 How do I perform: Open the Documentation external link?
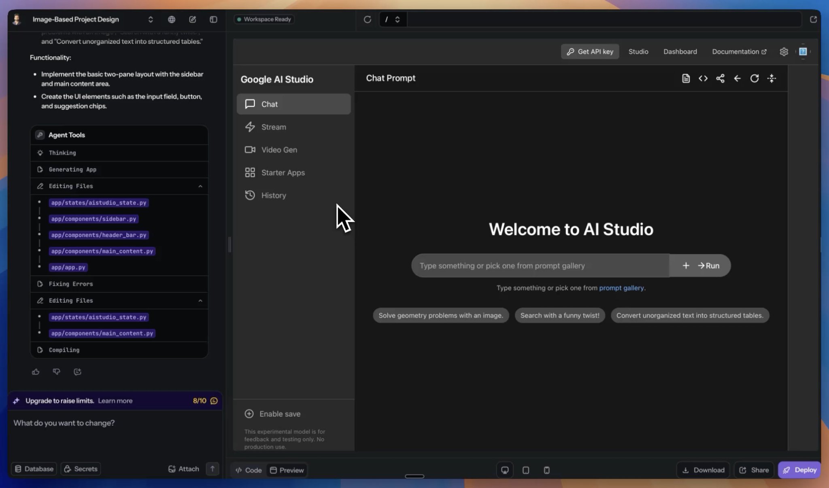(739, 51)
